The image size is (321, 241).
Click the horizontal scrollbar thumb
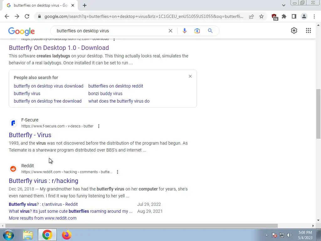(x=141, y=226)
